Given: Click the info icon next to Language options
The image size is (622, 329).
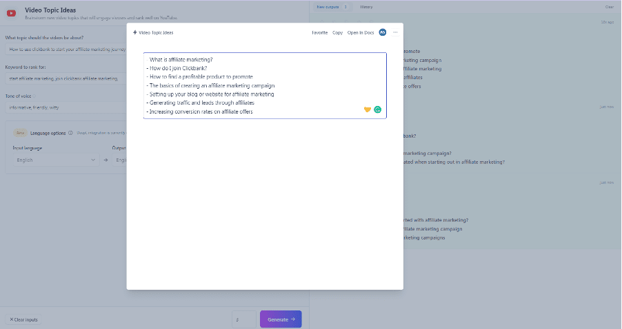Looking at the screenshot, I should (x=70, y=133).
